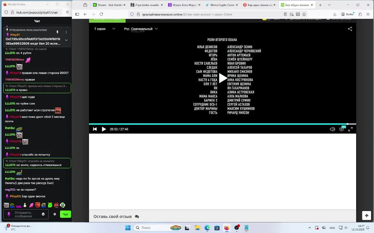Open chat settings gear icon
Screen dimensions: 374x233
tap(55, 214)
